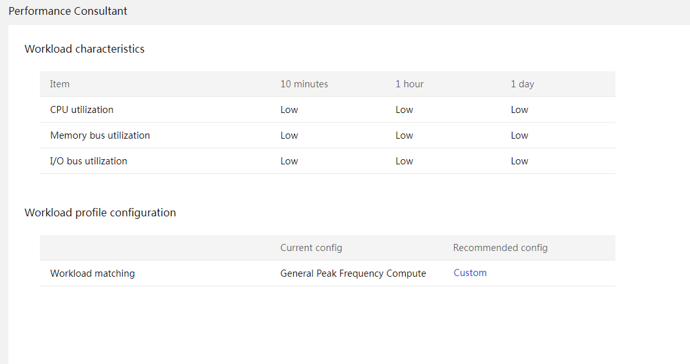Click CPU utilization 10 minutes Low value
The width and height of the screenshot is (690, 364).
click(x=289, y=110)
